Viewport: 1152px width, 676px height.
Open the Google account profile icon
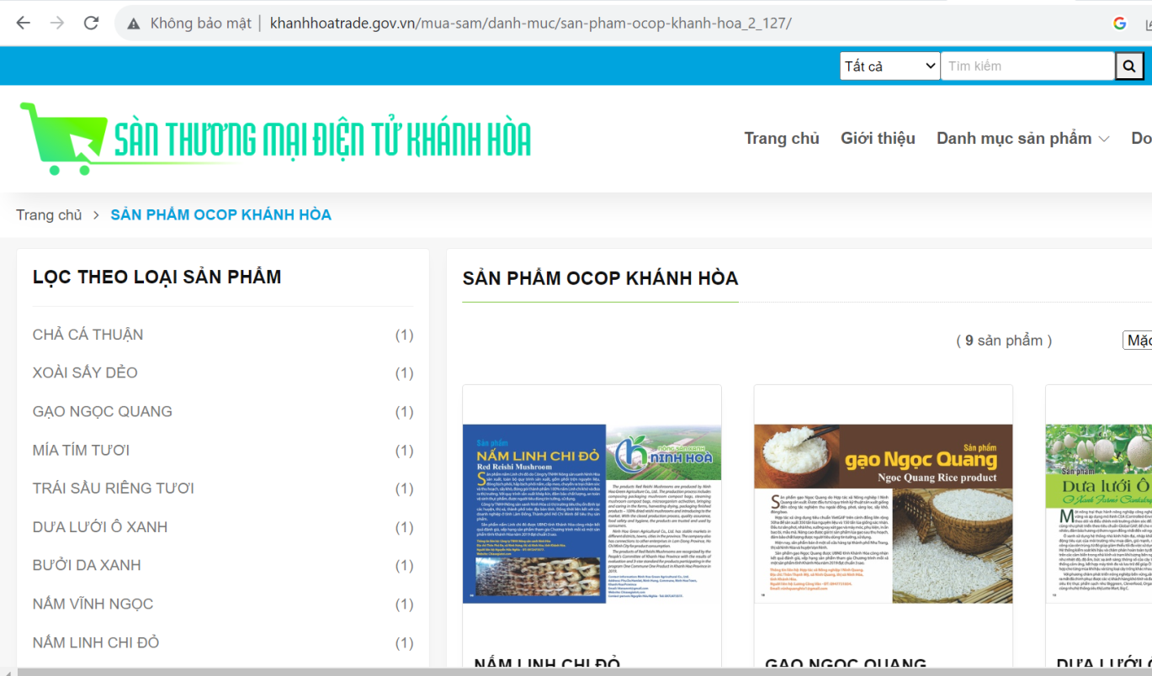point(1119,23)
